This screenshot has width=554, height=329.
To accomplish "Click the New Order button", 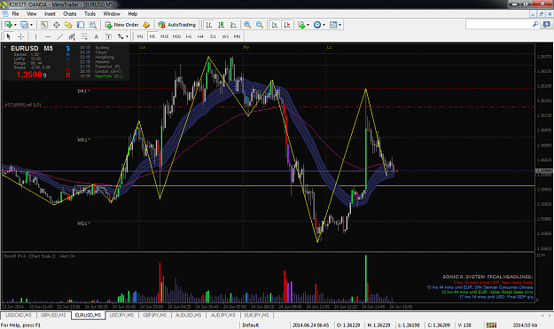I will 122,25.
